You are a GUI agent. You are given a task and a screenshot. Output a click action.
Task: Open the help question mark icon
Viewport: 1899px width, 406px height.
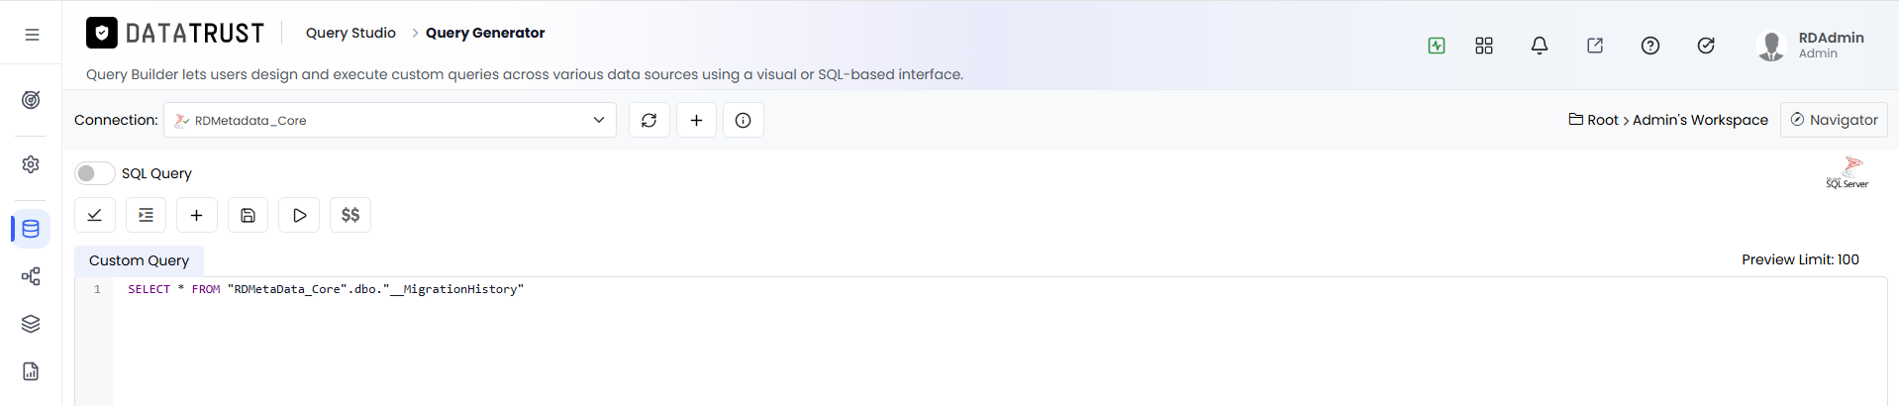1650,46
